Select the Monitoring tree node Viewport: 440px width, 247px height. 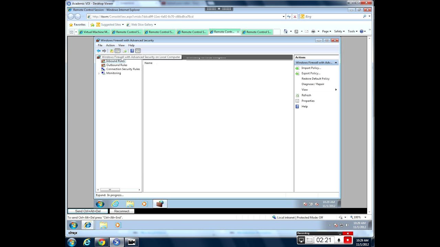pos(113,73)
